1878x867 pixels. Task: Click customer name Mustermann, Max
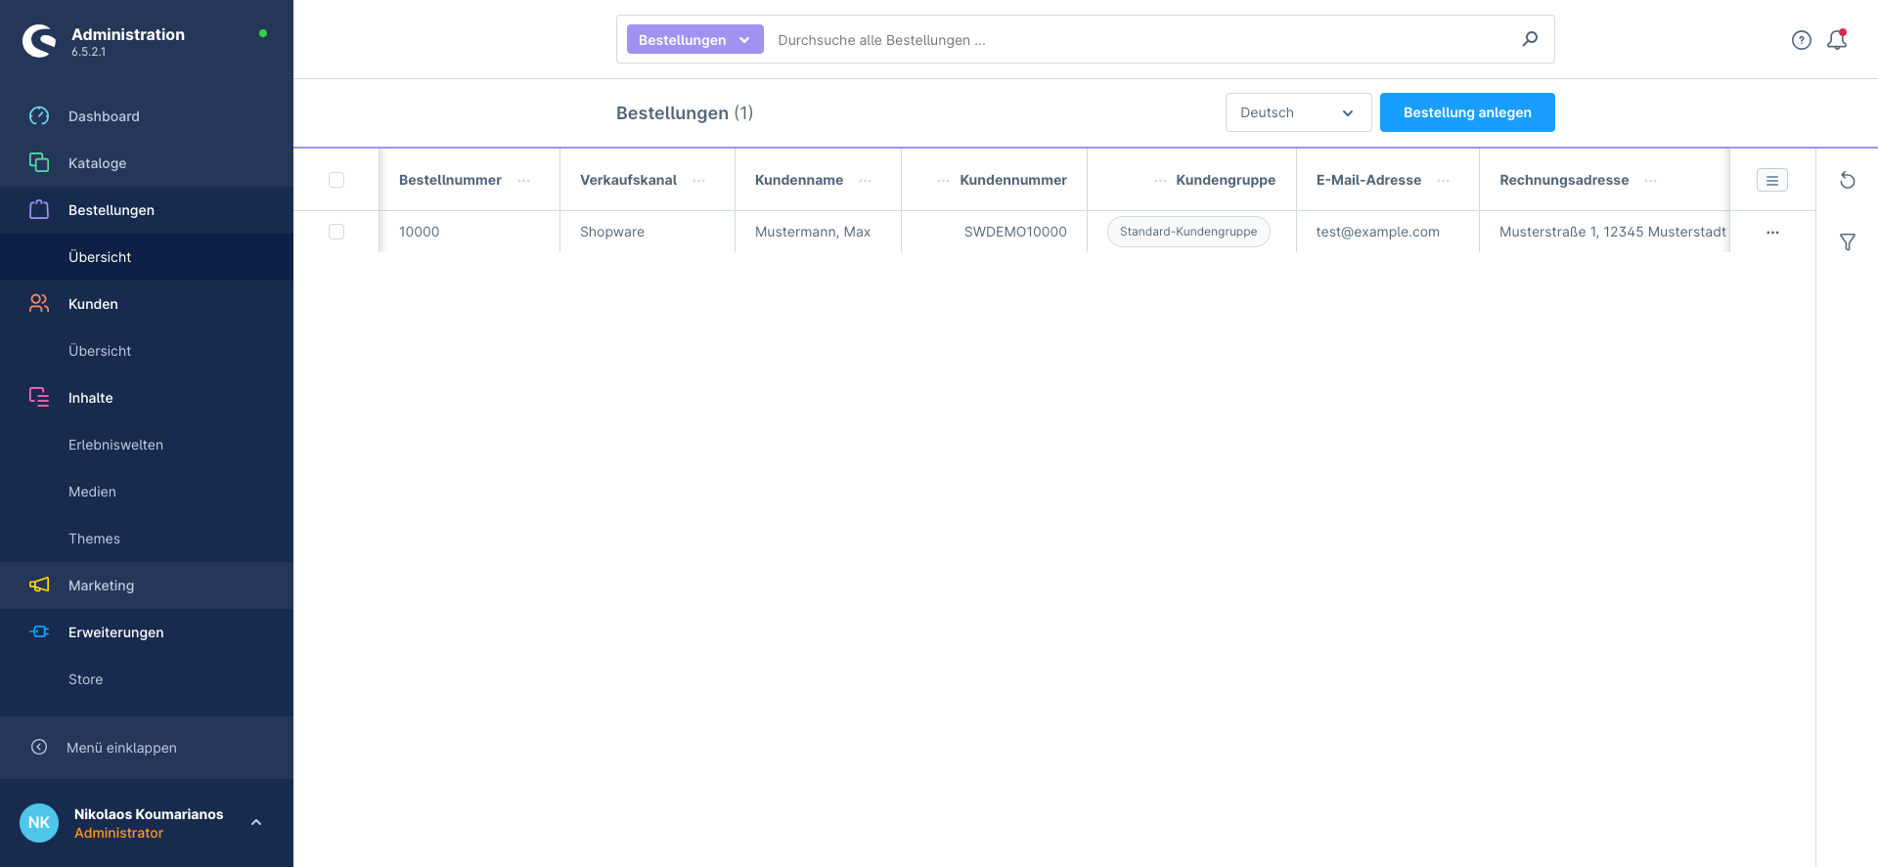click(813, 232)
